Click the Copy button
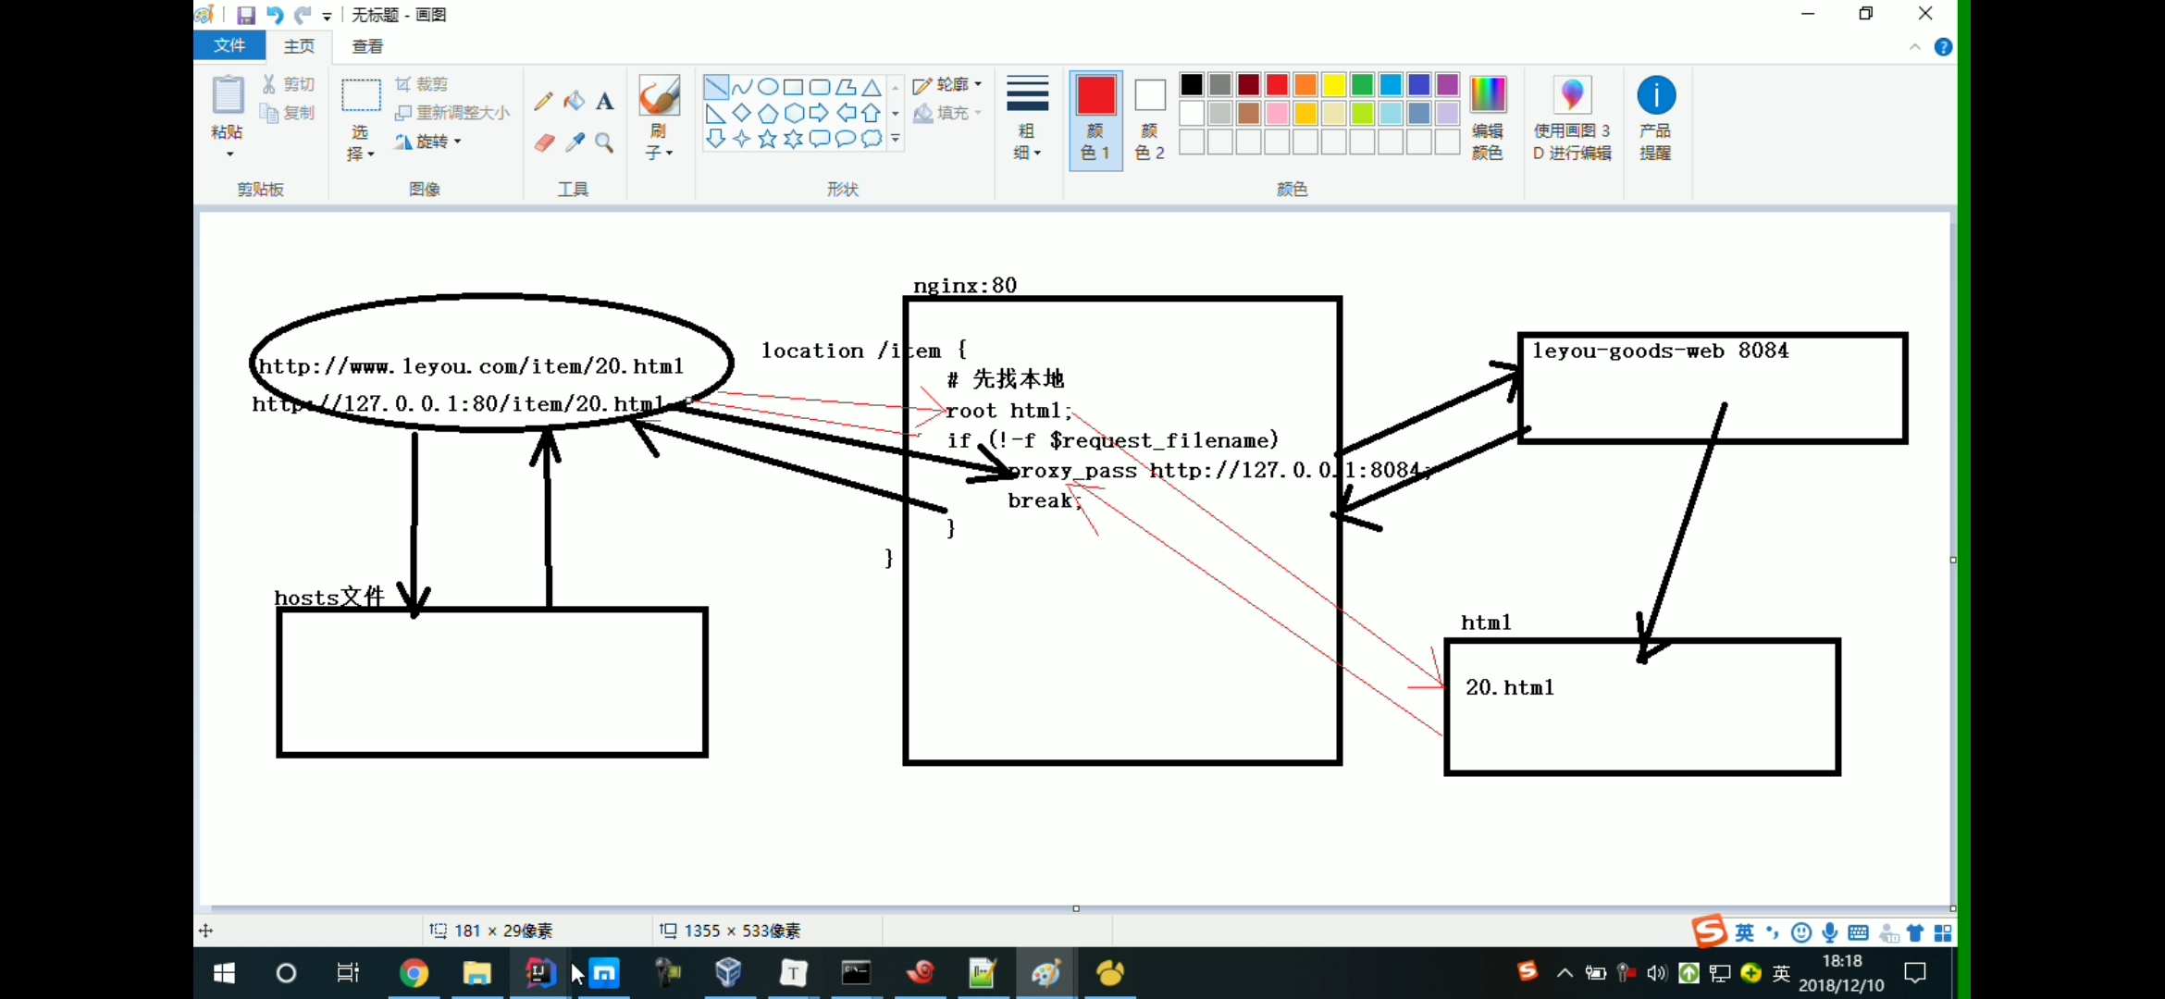Viewport: 2165px width, 999px height. pyautogui.click(x=288, y=113)
